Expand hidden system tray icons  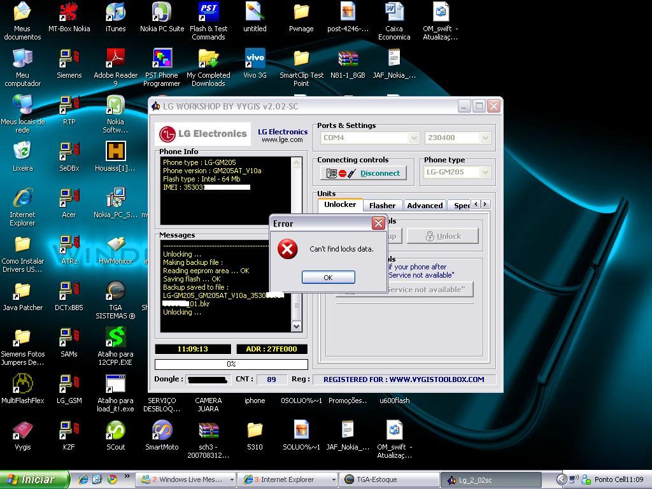coord(562,480)
